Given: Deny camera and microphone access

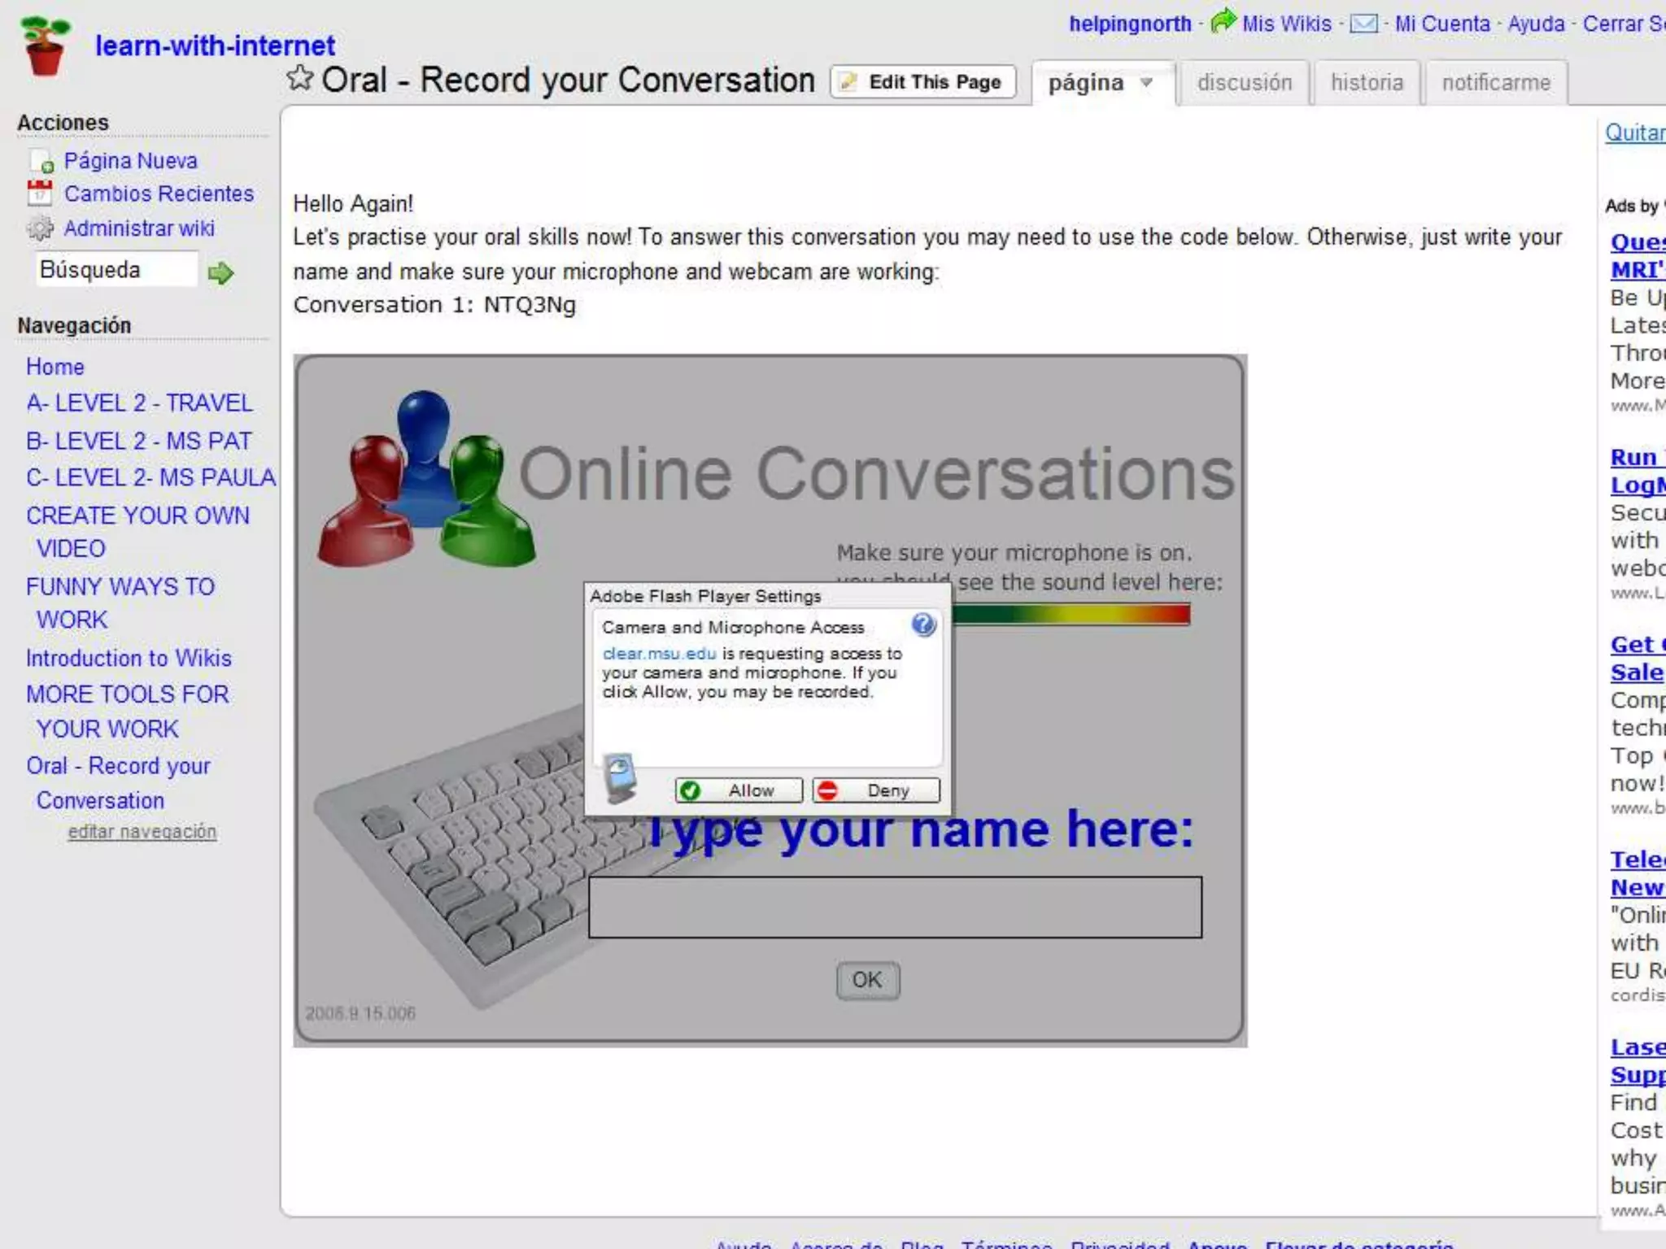Looking at the screenshot, I should coord(876,790).
